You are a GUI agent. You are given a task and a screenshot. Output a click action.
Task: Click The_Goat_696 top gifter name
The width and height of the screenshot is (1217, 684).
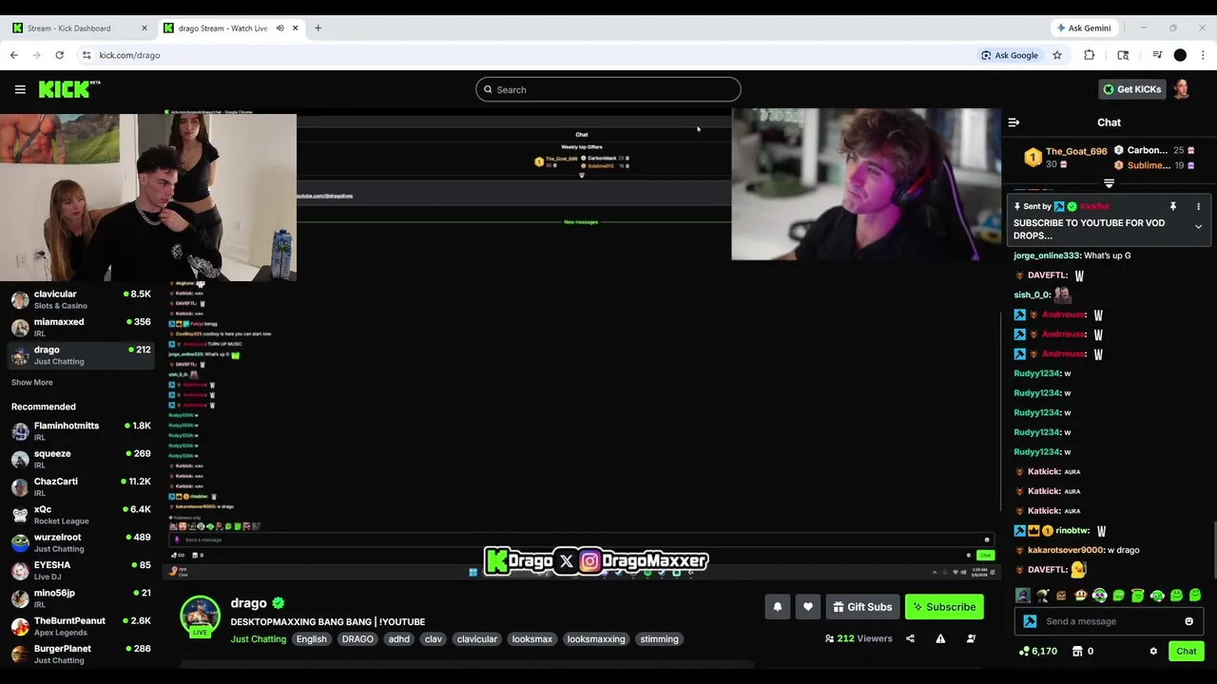pos(1076,151)
